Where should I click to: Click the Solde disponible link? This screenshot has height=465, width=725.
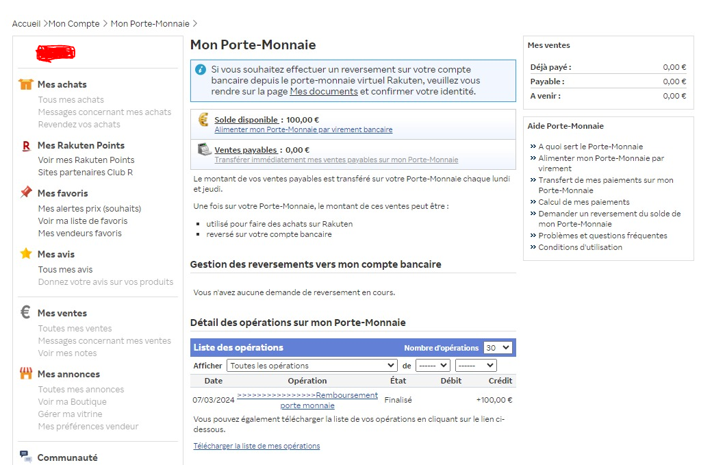pos(246,120)
